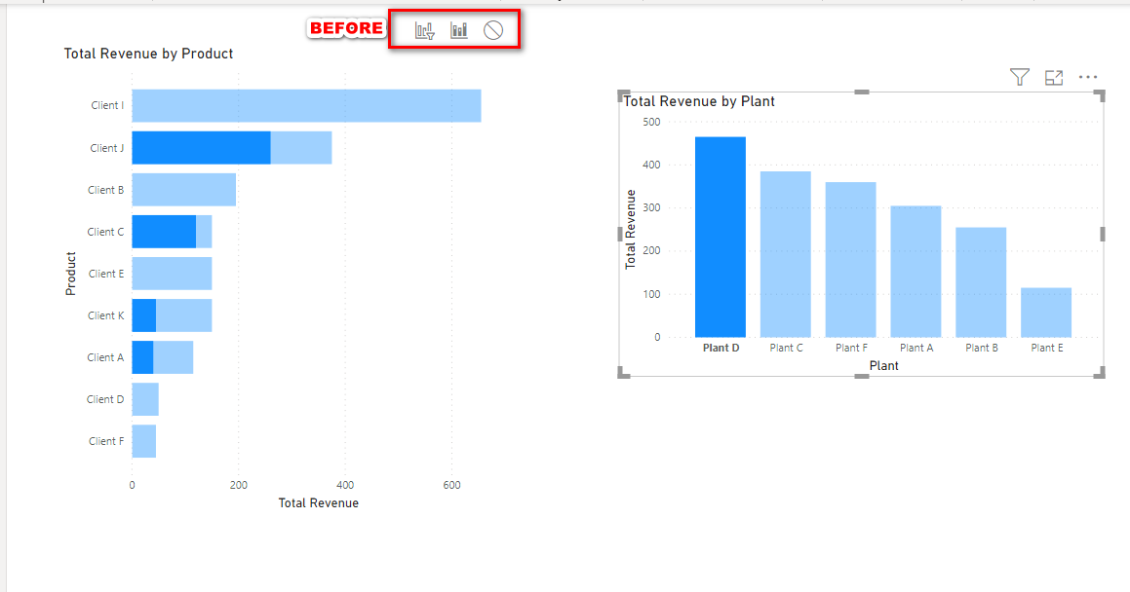Select the Plant E bar
This screenshot has height=592, width=1130.
(1046, 313)
